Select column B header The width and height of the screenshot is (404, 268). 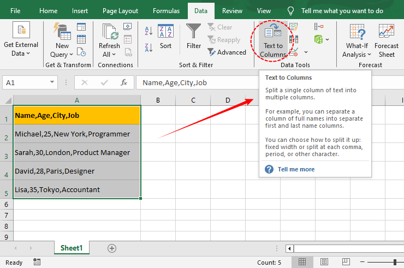(158, 100)
